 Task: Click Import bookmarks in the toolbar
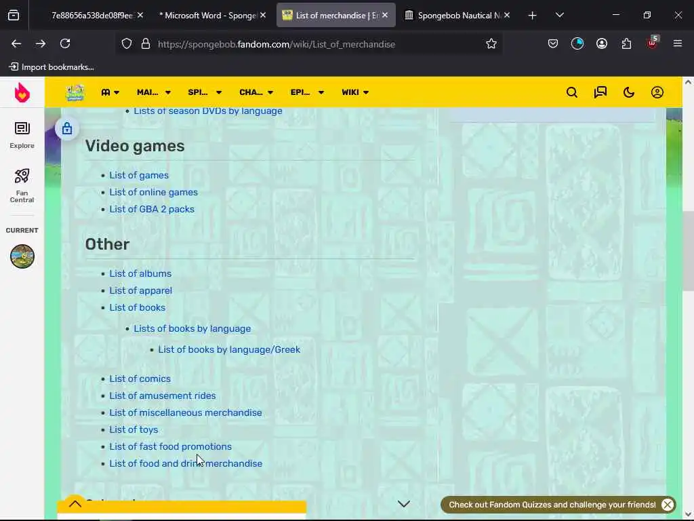point(52,67)
